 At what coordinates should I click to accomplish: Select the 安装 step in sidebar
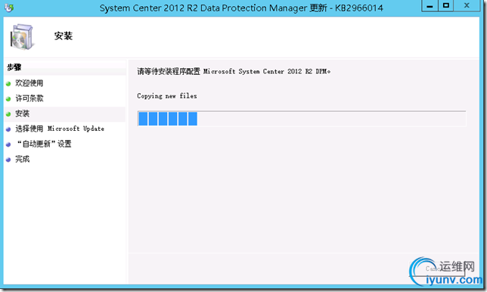point(23,113)
